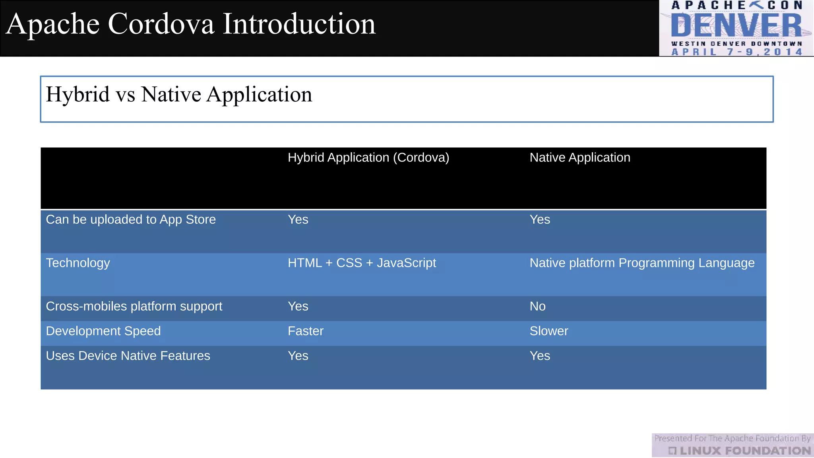Viewport: 814px width, 458px height.
Task: Select the 'Hybrid vs Native Application' heading
Action: 179,95
